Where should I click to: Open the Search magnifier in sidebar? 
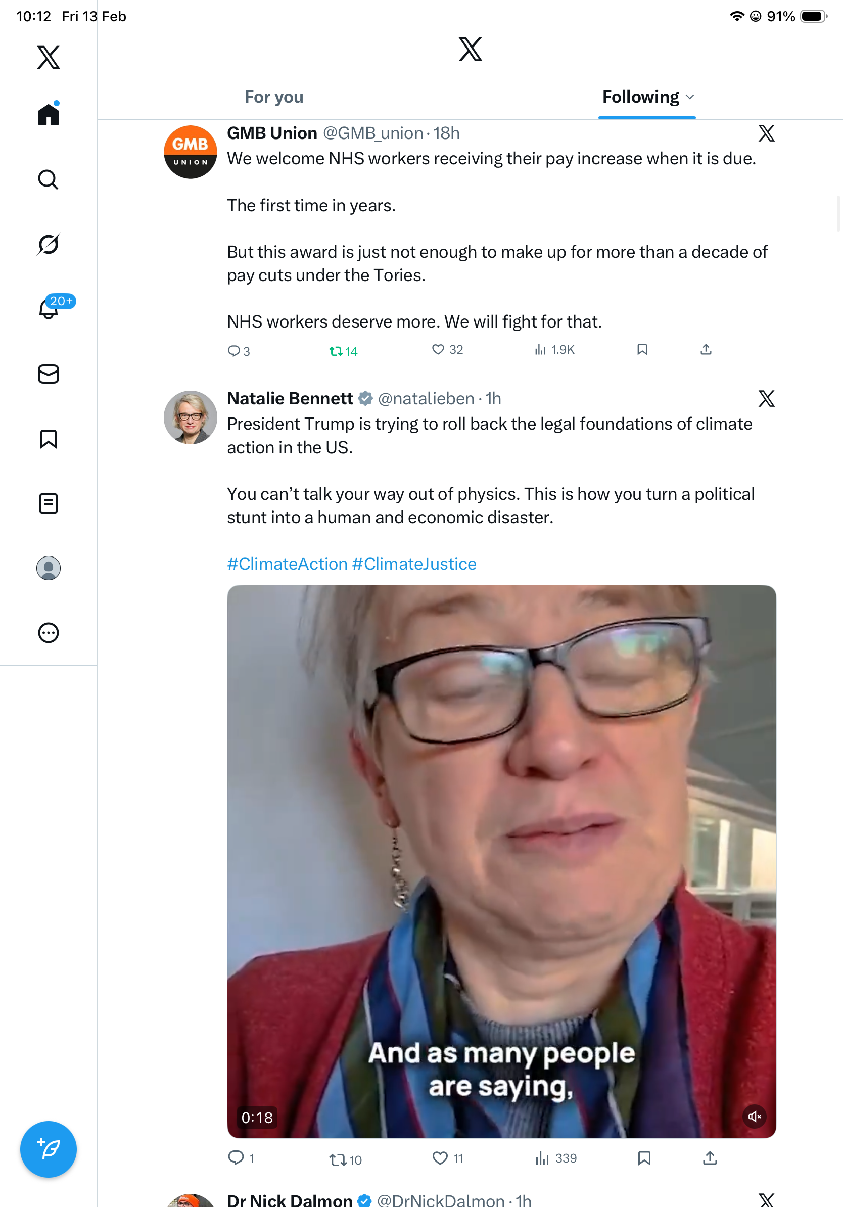point(49,180)
